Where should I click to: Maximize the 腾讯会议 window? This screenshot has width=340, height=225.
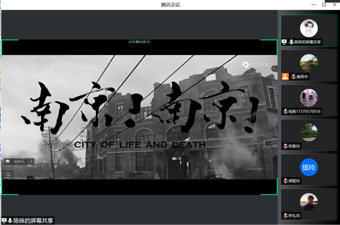coord(324,4)
